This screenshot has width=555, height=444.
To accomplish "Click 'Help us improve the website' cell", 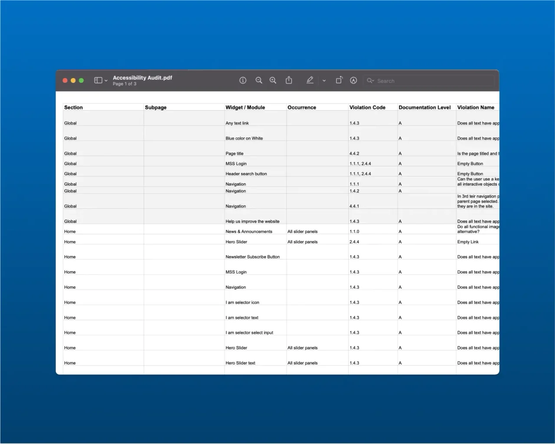I will click(252, 222).
